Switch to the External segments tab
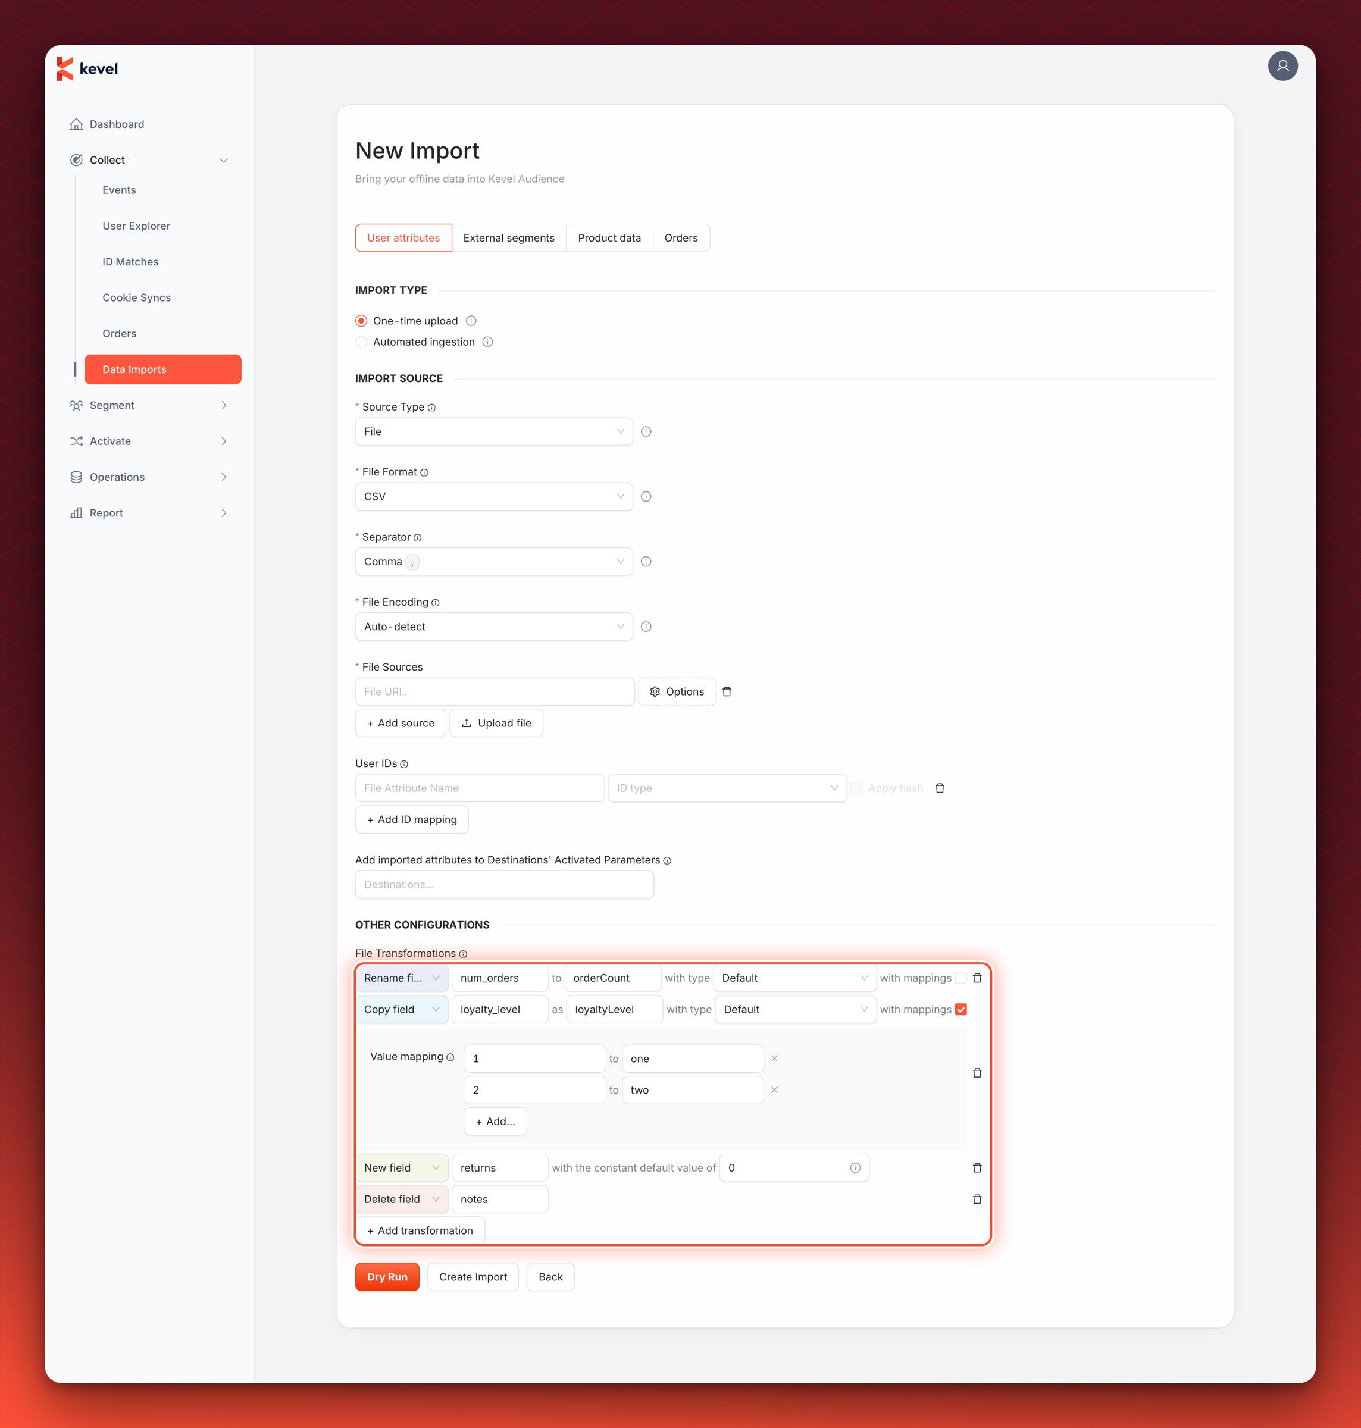This screenshot has width=1361, height=1428. point(509,238)
